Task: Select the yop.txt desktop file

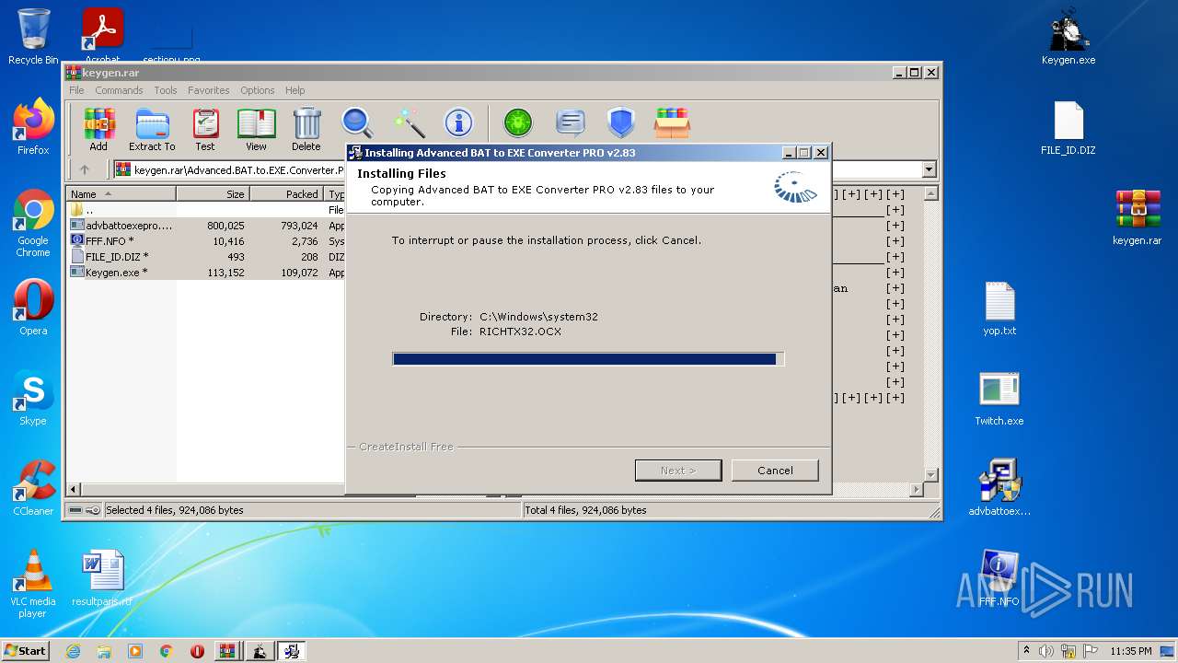Action: coord(999,308)
